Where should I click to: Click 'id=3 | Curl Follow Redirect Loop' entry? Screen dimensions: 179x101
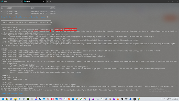pos(16,62)
